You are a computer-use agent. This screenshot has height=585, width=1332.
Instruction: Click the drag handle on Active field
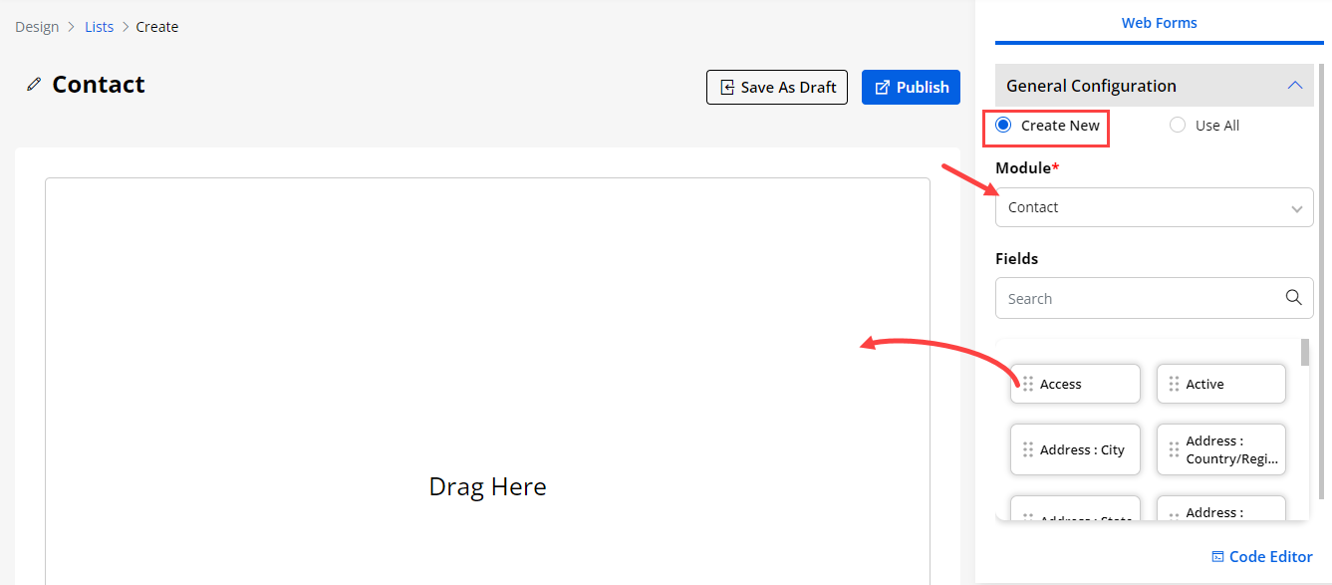tap(1174, 384)
